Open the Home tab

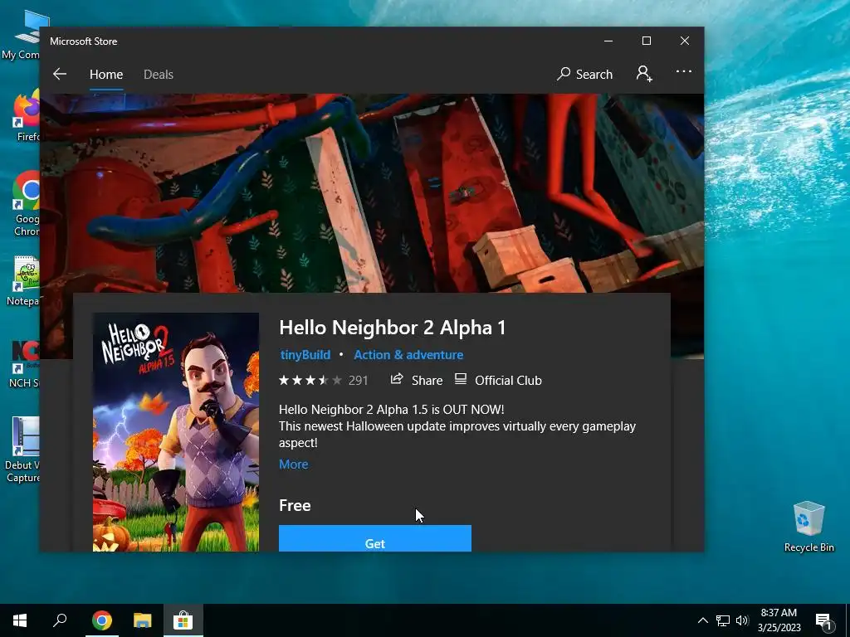pyautogui.click(x=106, y=74)
